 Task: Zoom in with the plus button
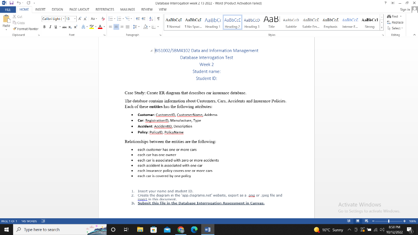coord(405,221)
